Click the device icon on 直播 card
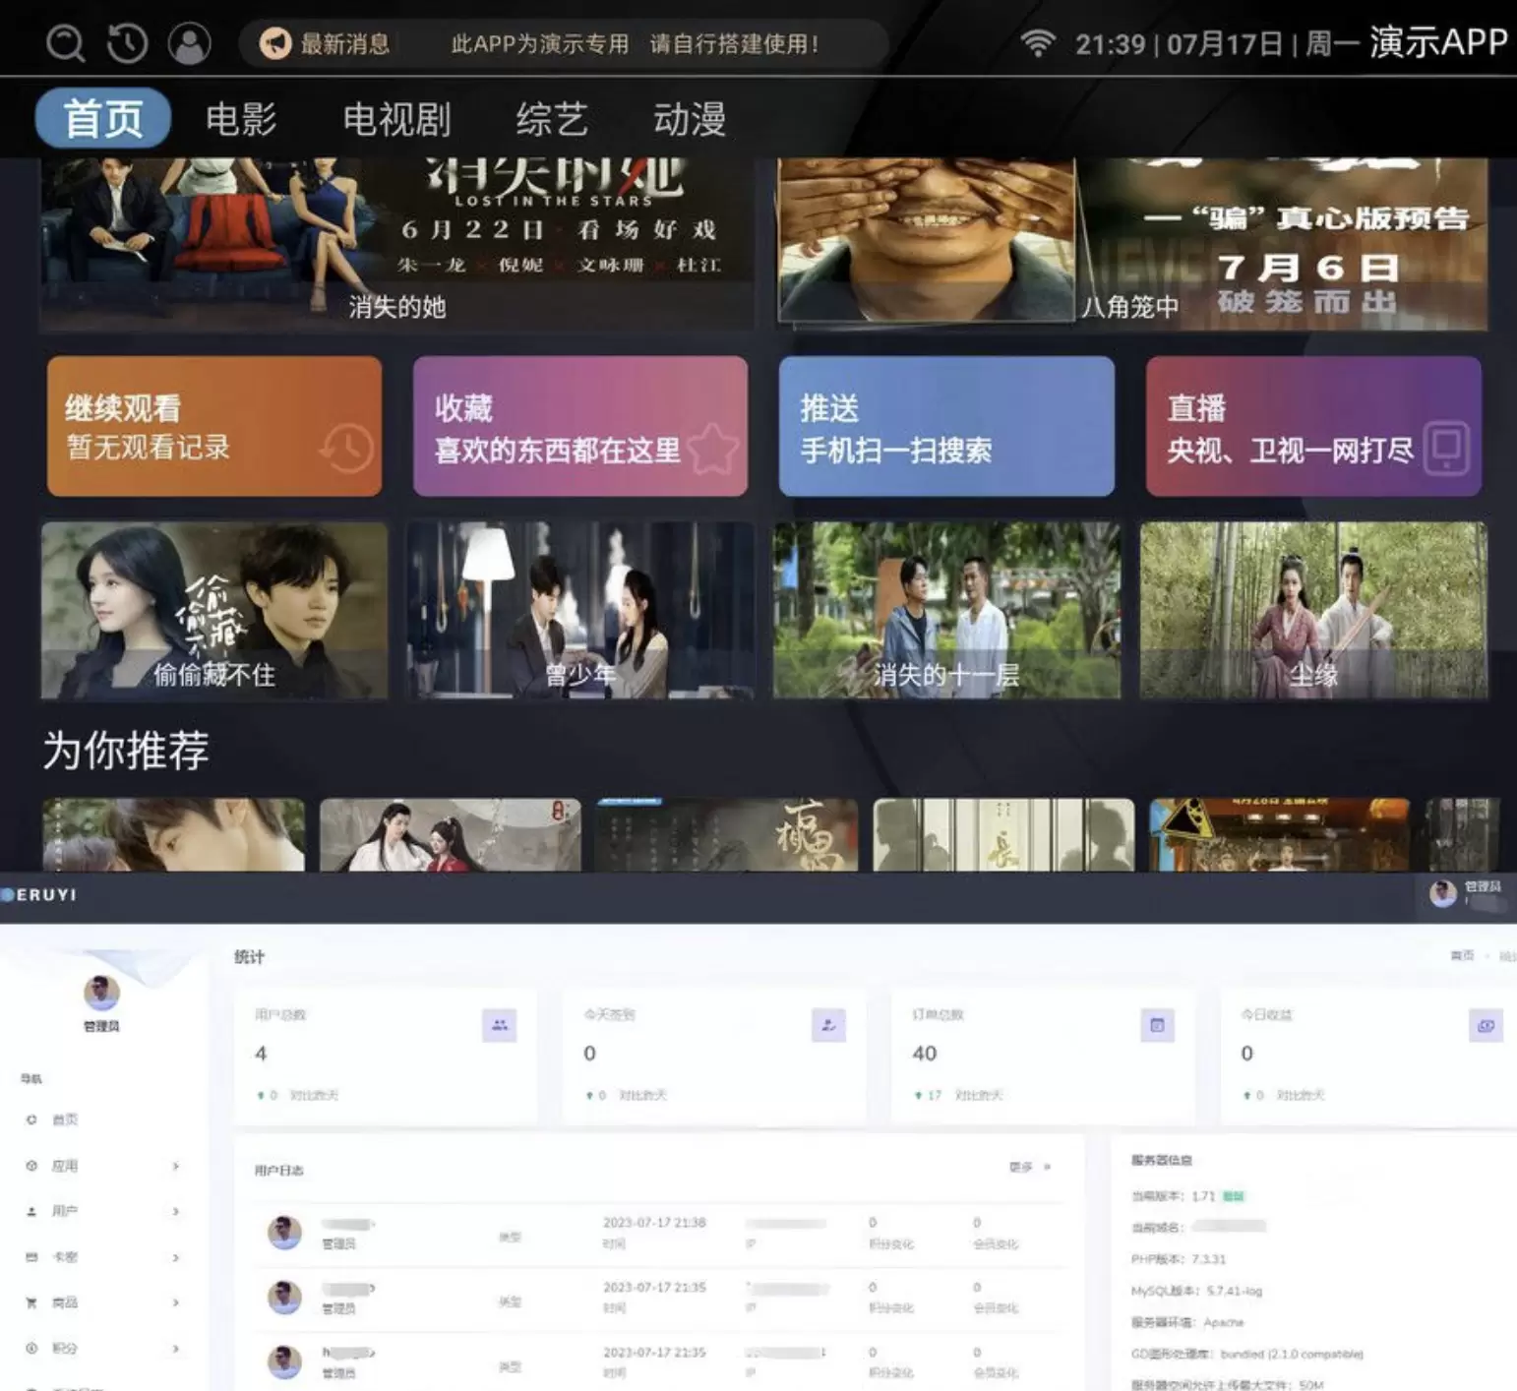Image resolution: width=1517 pixels, height=1391 pixels. click(1446, 449)
